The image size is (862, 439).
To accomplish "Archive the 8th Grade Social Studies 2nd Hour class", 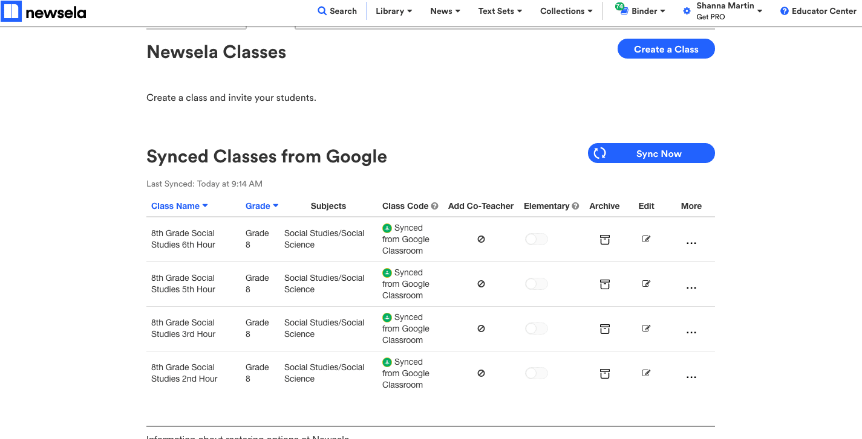I will click(x=604, y=374).
